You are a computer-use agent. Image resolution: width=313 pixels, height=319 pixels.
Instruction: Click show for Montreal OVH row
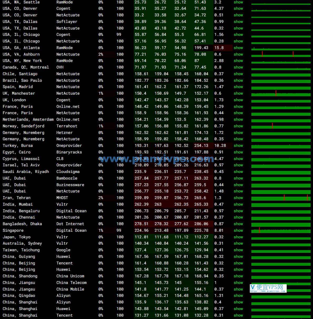tap(238, 67)
